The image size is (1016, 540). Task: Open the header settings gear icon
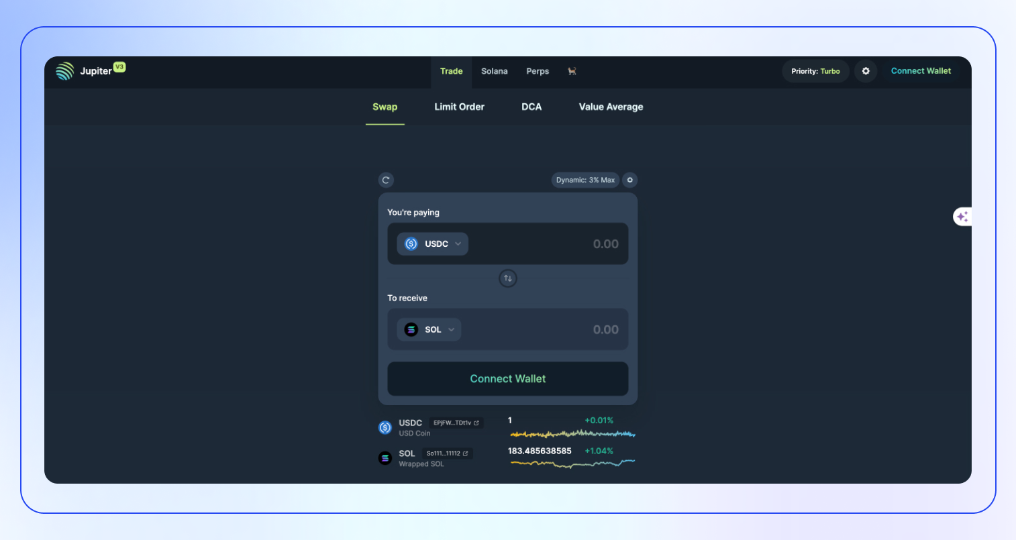[866, 71]
